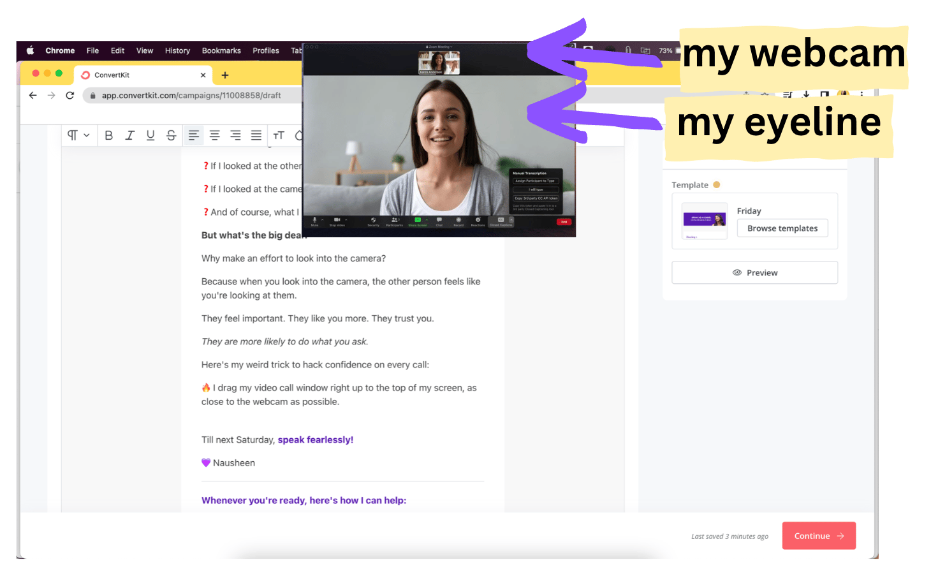This screenshot has height=583, width=931.
Task: Click the red End meeting button
Action: point(564,222)
